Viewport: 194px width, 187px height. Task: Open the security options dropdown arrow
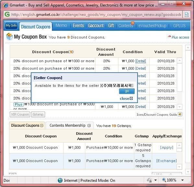155,180
